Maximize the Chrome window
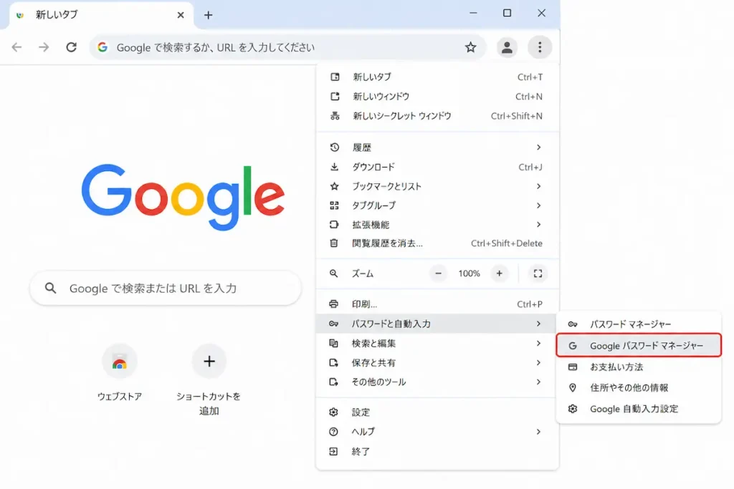This screenshot has width=734, height=489. point(507,13)
